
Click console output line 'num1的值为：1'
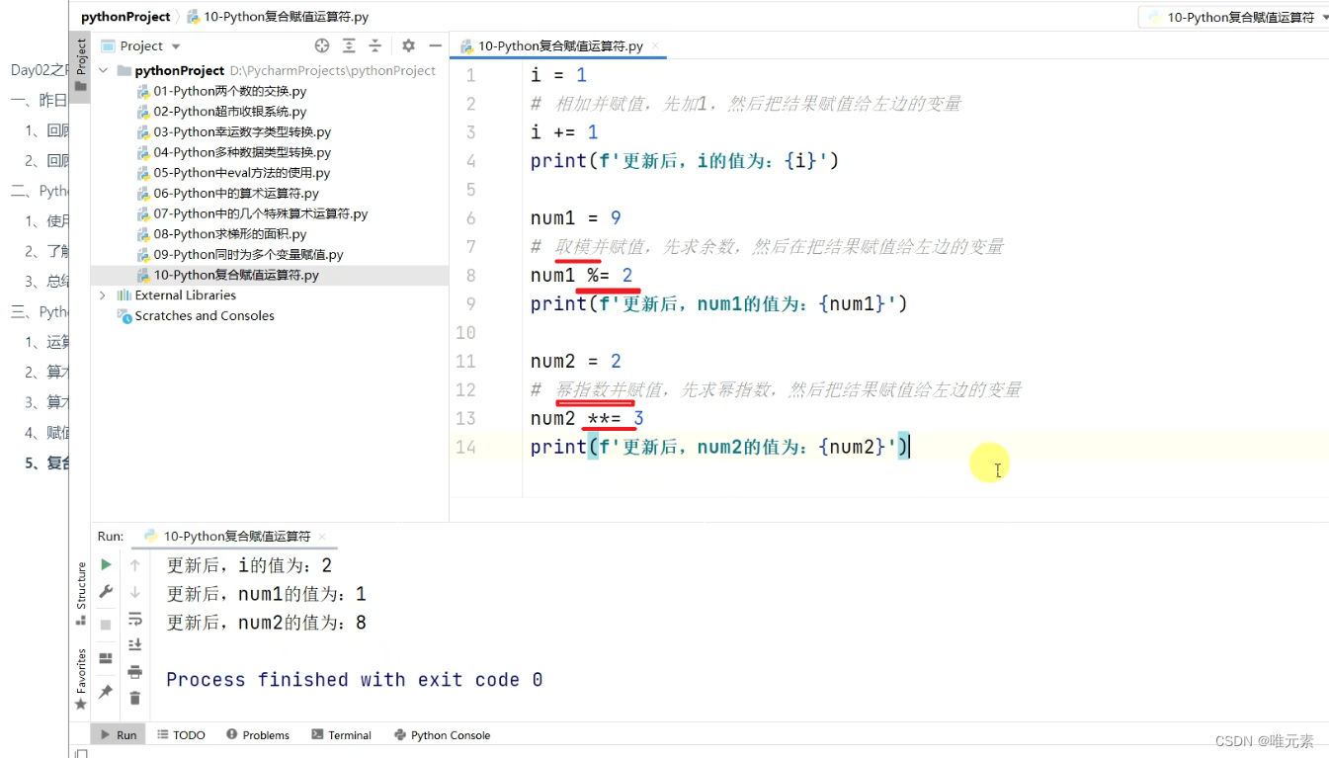(267, 594)
